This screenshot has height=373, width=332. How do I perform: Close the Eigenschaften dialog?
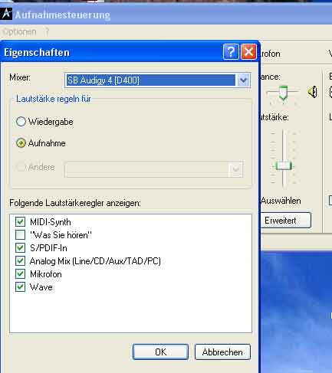248,52
